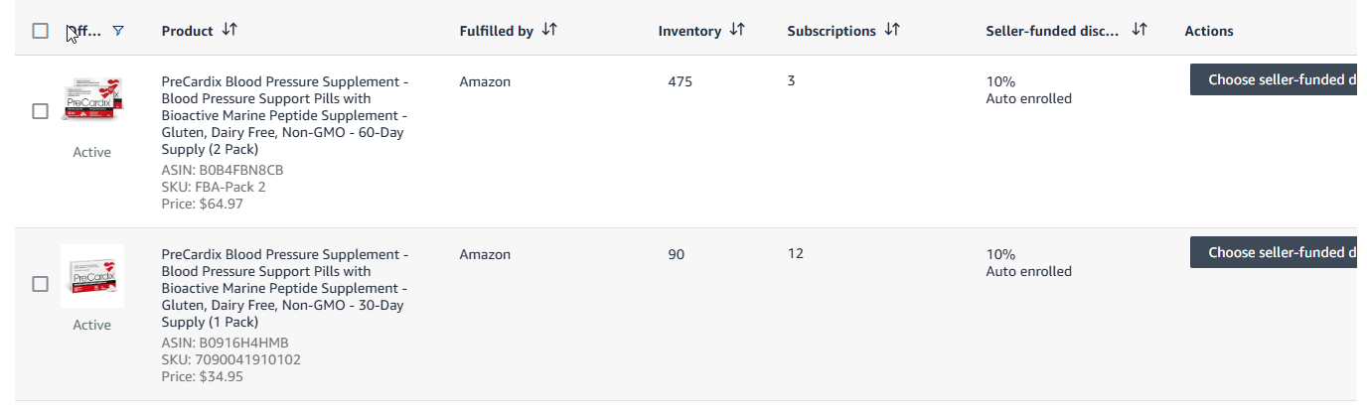This screenshot has height=417, width=1367.
Task: Sort by Subscriptions column arrows
Action: [x=892, y=30]
